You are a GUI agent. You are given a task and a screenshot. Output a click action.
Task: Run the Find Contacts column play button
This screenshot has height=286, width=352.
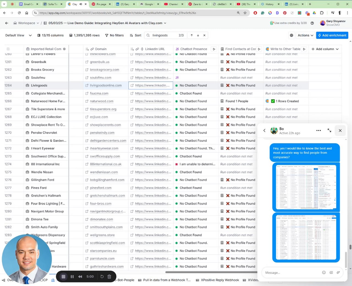coord(259,49)
